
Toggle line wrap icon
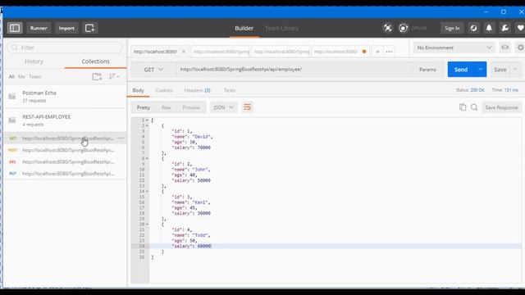pos(248,107)
